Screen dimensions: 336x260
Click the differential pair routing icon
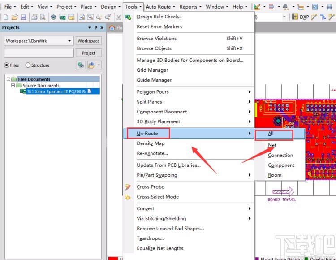pos(323,17)
